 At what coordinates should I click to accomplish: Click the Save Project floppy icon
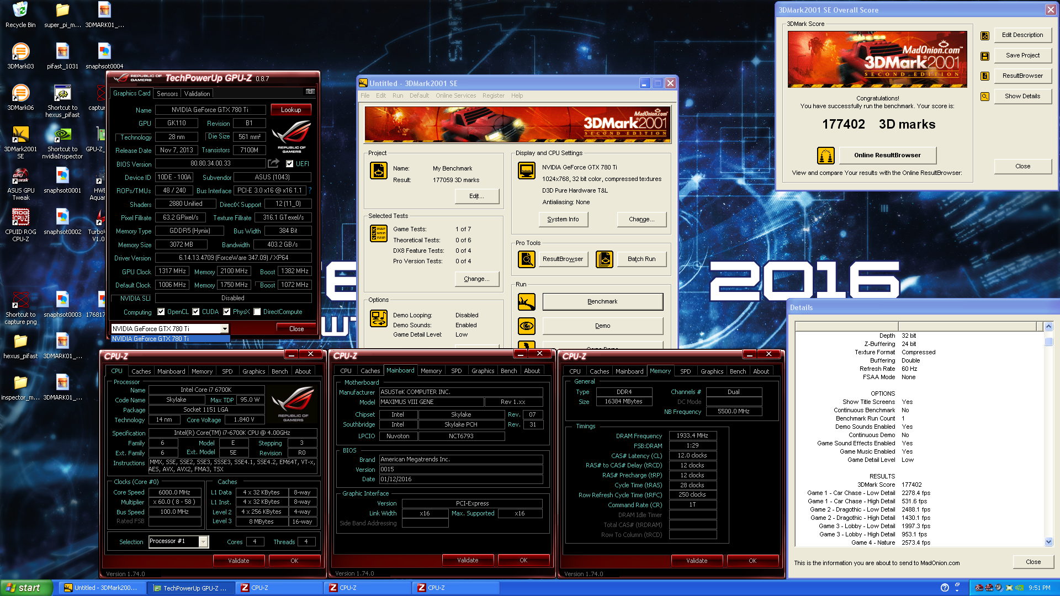pos(984,56)
